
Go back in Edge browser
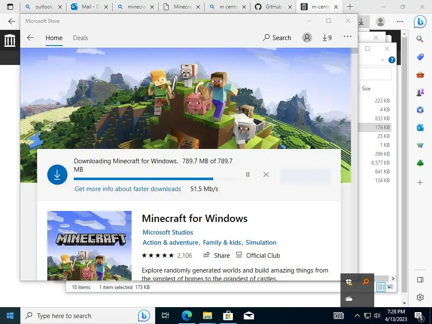(11, 21)
